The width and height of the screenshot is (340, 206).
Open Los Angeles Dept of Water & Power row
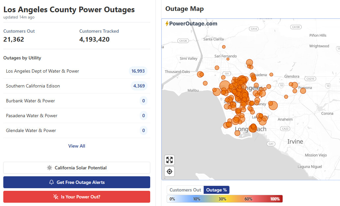[77, 71]
